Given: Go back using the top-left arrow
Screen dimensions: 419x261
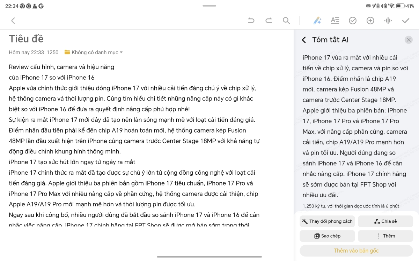Looking at the screenshot, I should tap(13, 21).
